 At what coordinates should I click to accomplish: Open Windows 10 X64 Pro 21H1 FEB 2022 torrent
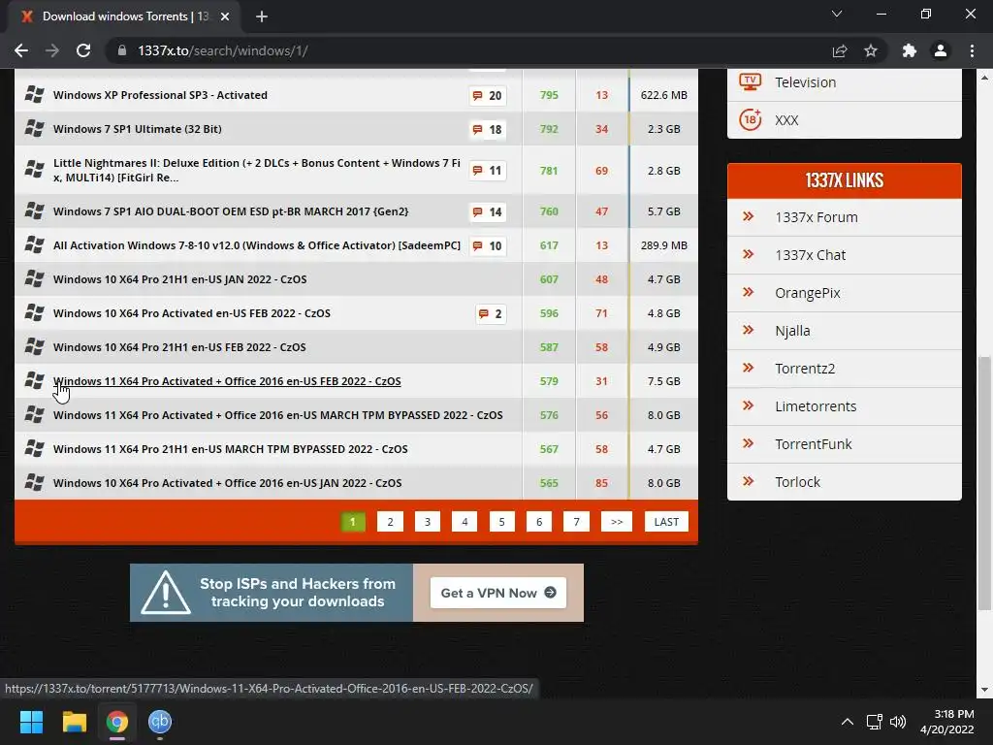(179, 347)
